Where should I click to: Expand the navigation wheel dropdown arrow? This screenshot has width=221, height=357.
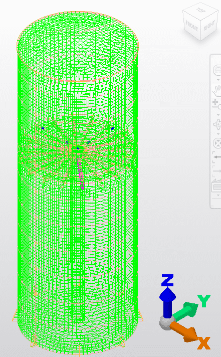click(x=218, y=80)
